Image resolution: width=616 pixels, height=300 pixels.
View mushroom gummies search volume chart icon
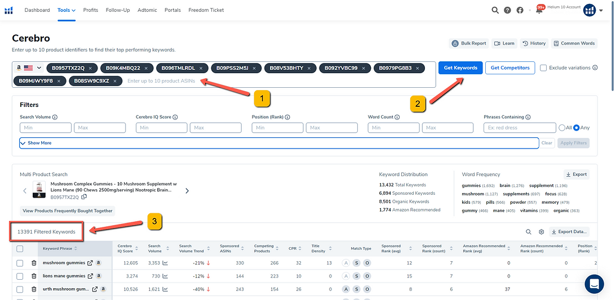(165, 263)
